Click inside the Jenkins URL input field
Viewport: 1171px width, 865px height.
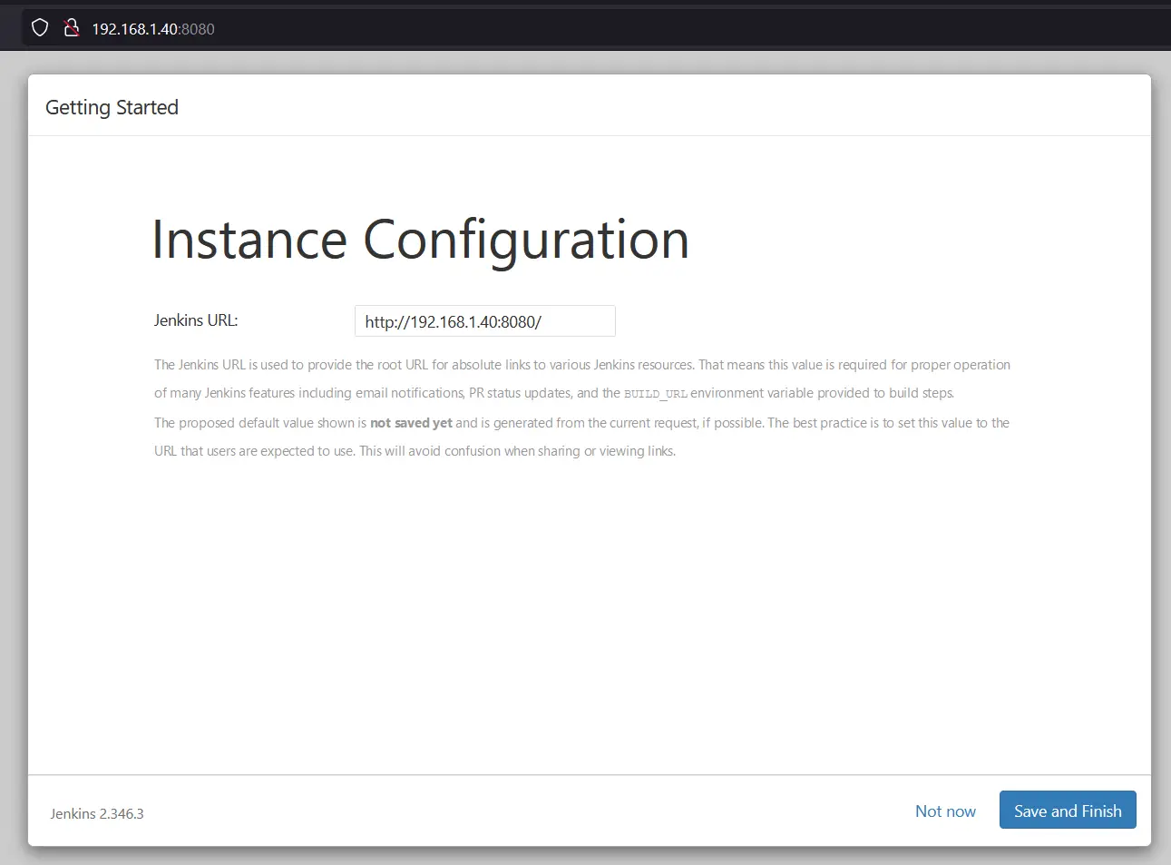pos(484,321)
